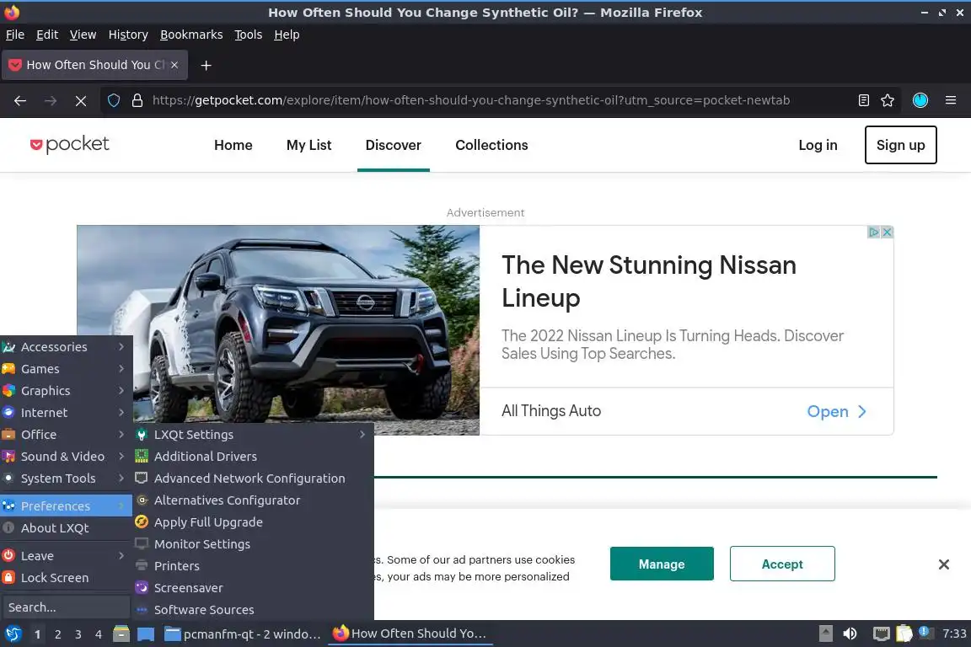Open the tracking protection shield icon

[114, 100]
